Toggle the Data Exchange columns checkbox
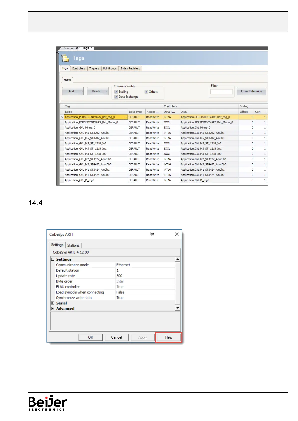The width and height of the screenshot is (298, 421). pyautogui.click(x=116, y=97)
